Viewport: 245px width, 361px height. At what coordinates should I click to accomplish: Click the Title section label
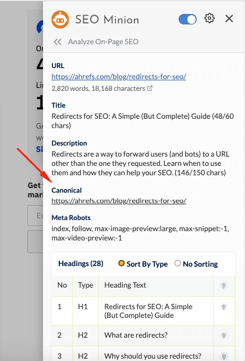[x=58, y=105]
